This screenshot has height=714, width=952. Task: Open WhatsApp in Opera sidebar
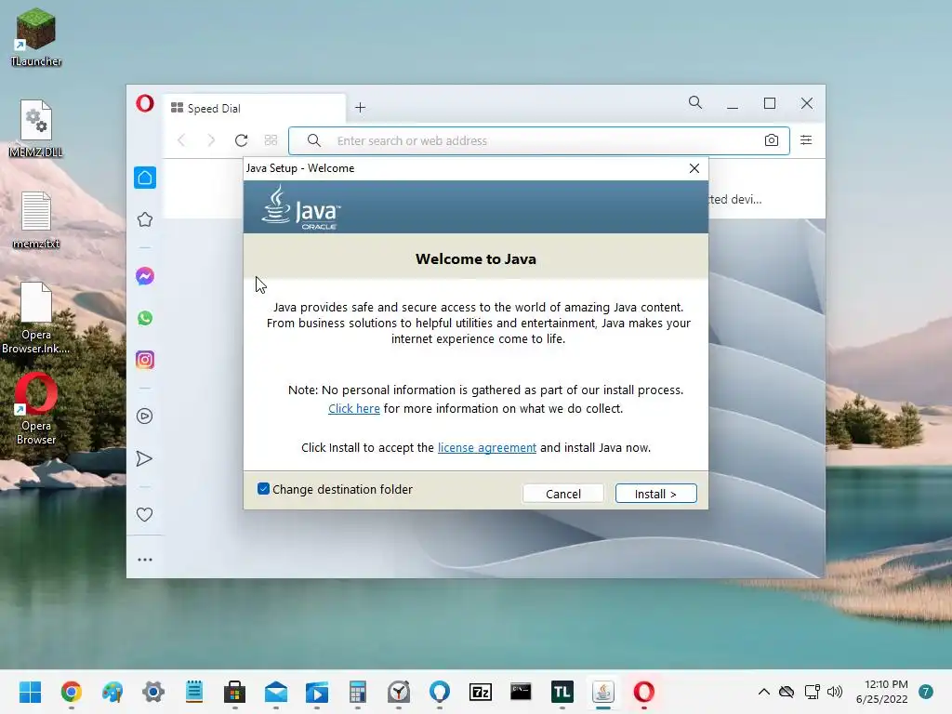144,318
